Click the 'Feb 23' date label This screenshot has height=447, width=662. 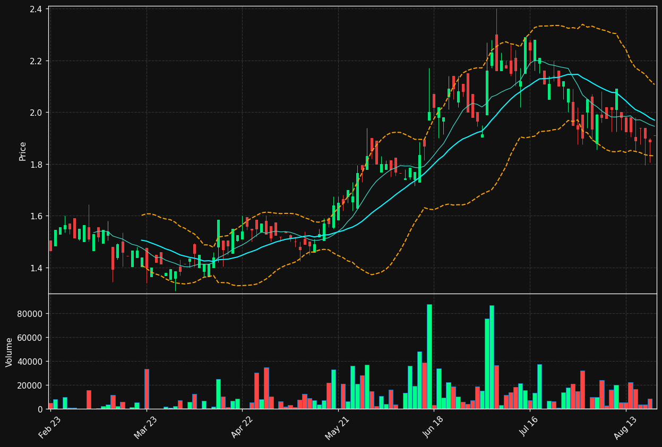point(49,427)
